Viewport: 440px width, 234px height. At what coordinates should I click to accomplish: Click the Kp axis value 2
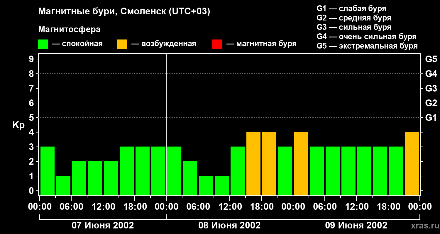pyautogui.click(x=32, y=161)
